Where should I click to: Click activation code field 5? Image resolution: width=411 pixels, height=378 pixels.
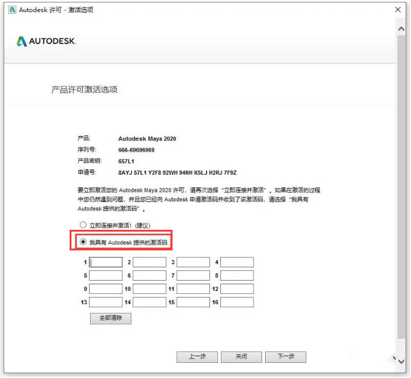pyautogui.click(x=106, y=275)
